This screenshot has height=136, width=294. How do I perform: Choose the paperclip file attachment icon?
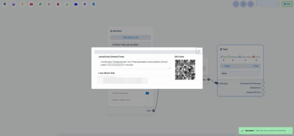click(x=40, y=4)
